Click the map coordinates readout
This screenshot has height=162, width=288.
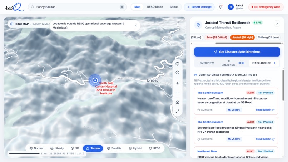(61, 153)
